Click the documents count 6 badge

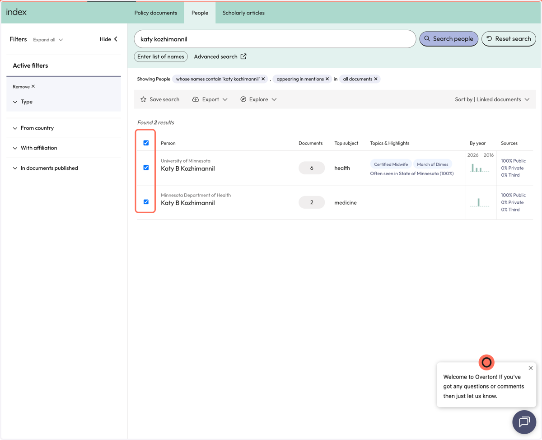point(312,168)
